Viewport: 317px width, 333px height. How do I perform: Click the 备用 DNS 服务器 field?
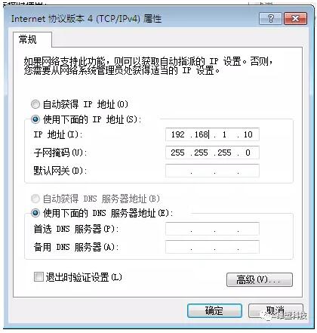tap(212, 247)
